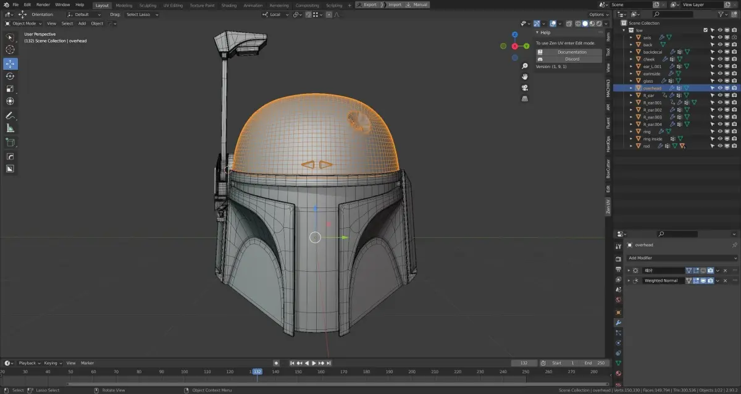Screen dimensions: 741x394
Task: Hide the glass object in outliner
Action: (719, 81)
